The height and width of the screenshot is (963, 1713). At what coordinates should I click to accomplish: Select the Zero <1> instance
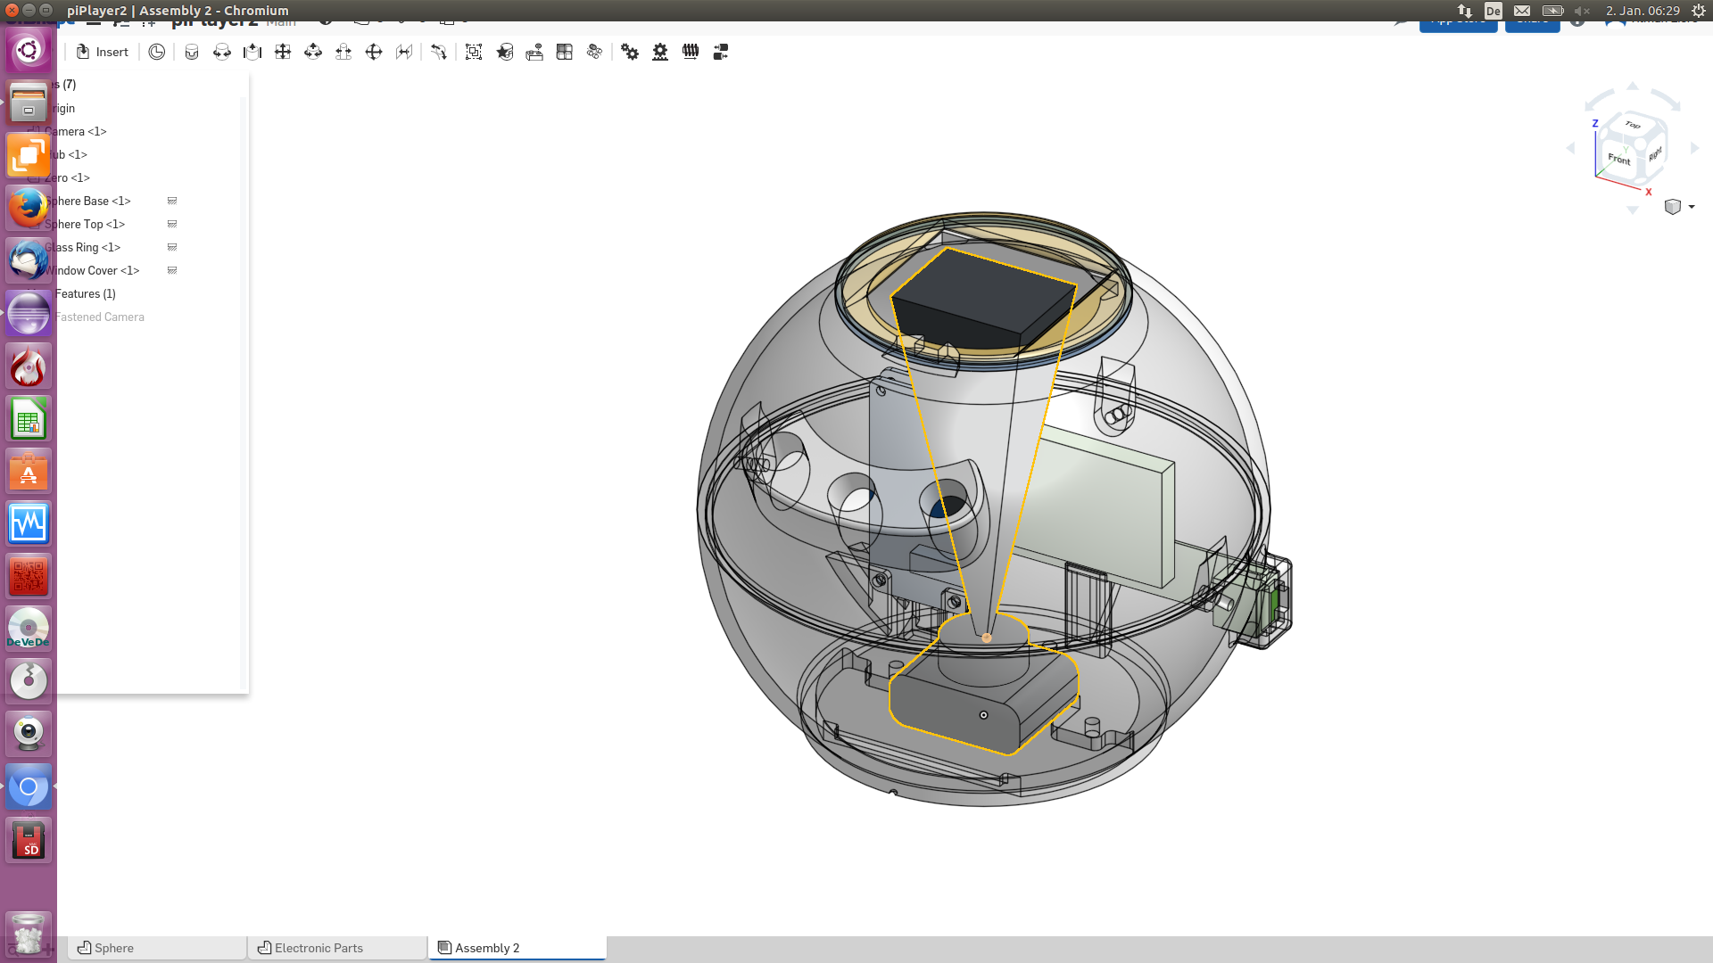point(68,177)
